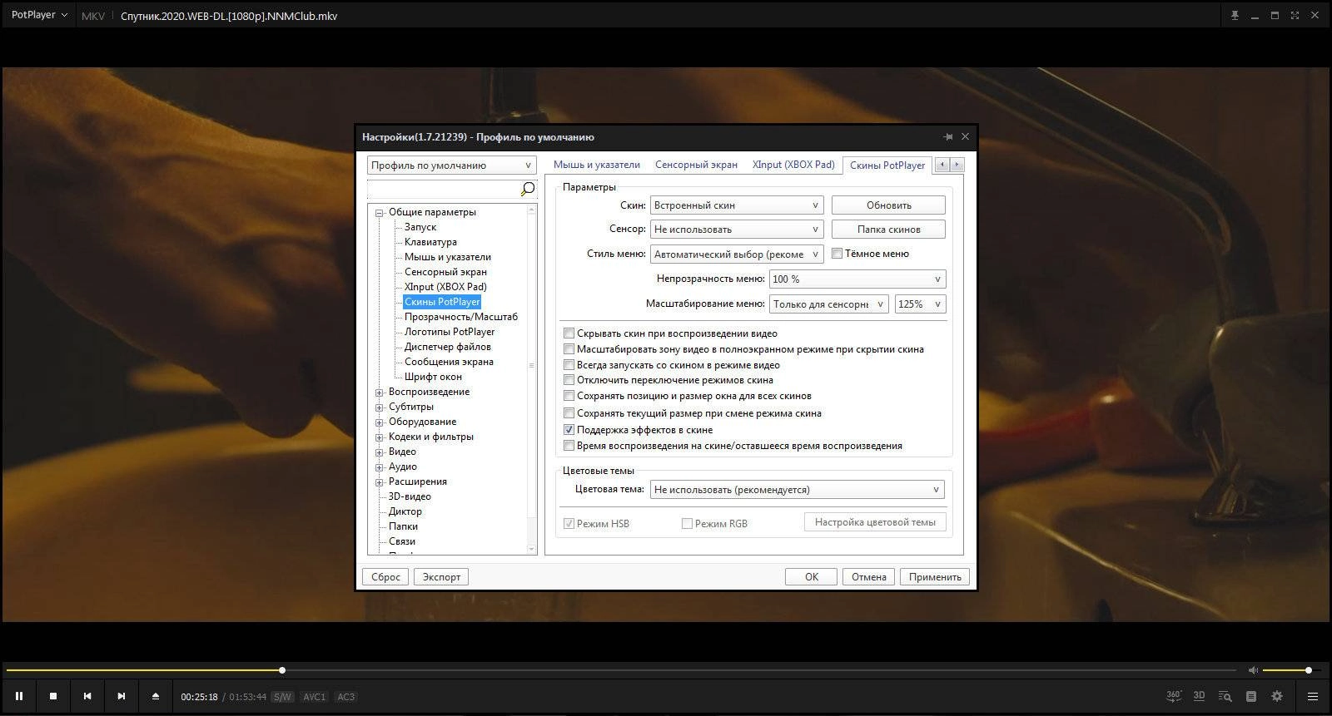Open the 'Непрозрачность меню' dropdown
This screenshot has width=1332, height=716.
(x=857, y=279)
